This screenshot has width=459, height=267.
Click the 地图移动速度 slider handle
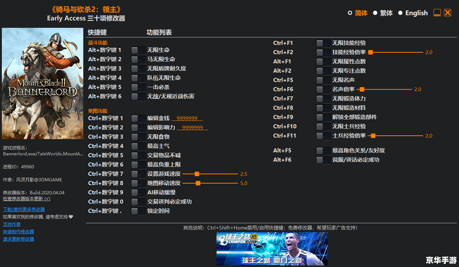(198, 183)
